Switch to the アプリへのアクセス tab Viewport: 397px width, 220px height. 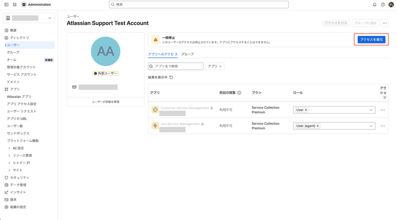(x=163, y=54)
